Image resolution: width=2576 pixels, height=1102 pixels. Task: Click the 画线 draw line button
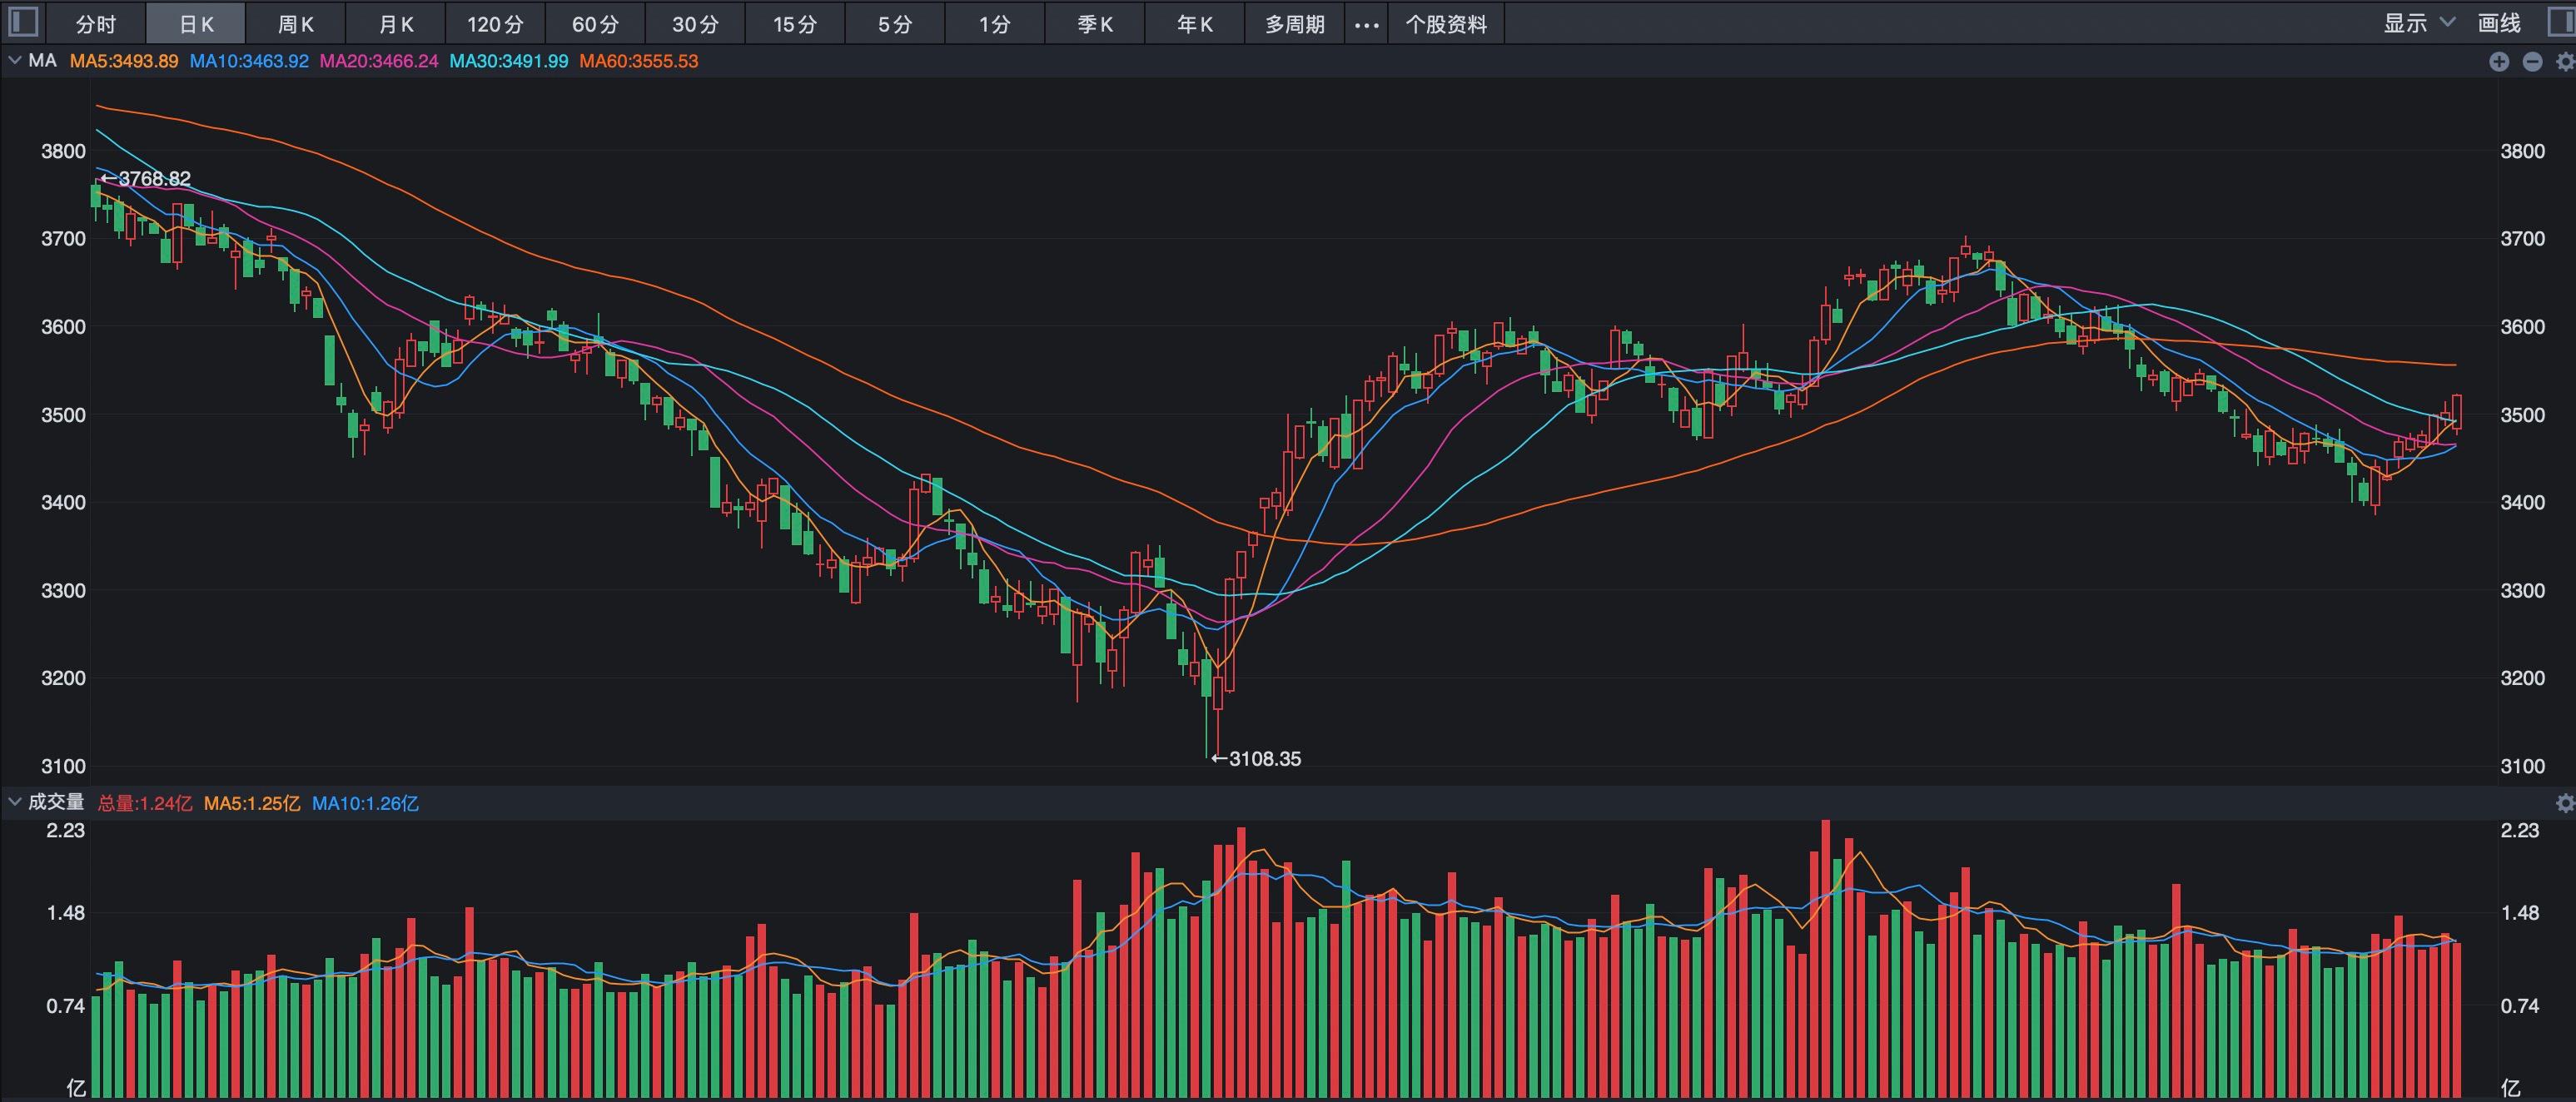pos(2499,23)
